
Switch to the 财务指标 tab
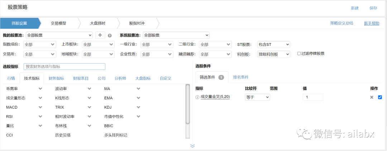click(56, 78)
